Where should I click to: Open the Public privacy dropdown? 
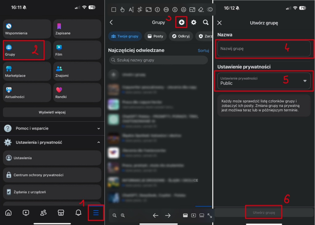(x=264, y=81)
